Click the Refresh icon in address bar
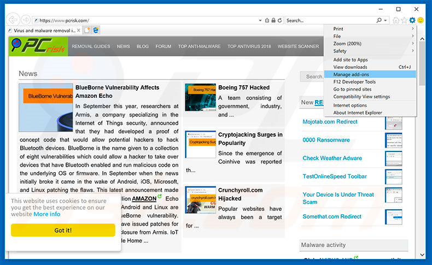 coord(279,20)
